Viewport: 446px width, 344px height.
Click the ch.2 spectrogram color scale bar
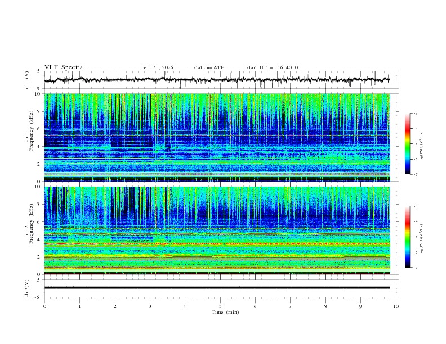tap(407, 237)
